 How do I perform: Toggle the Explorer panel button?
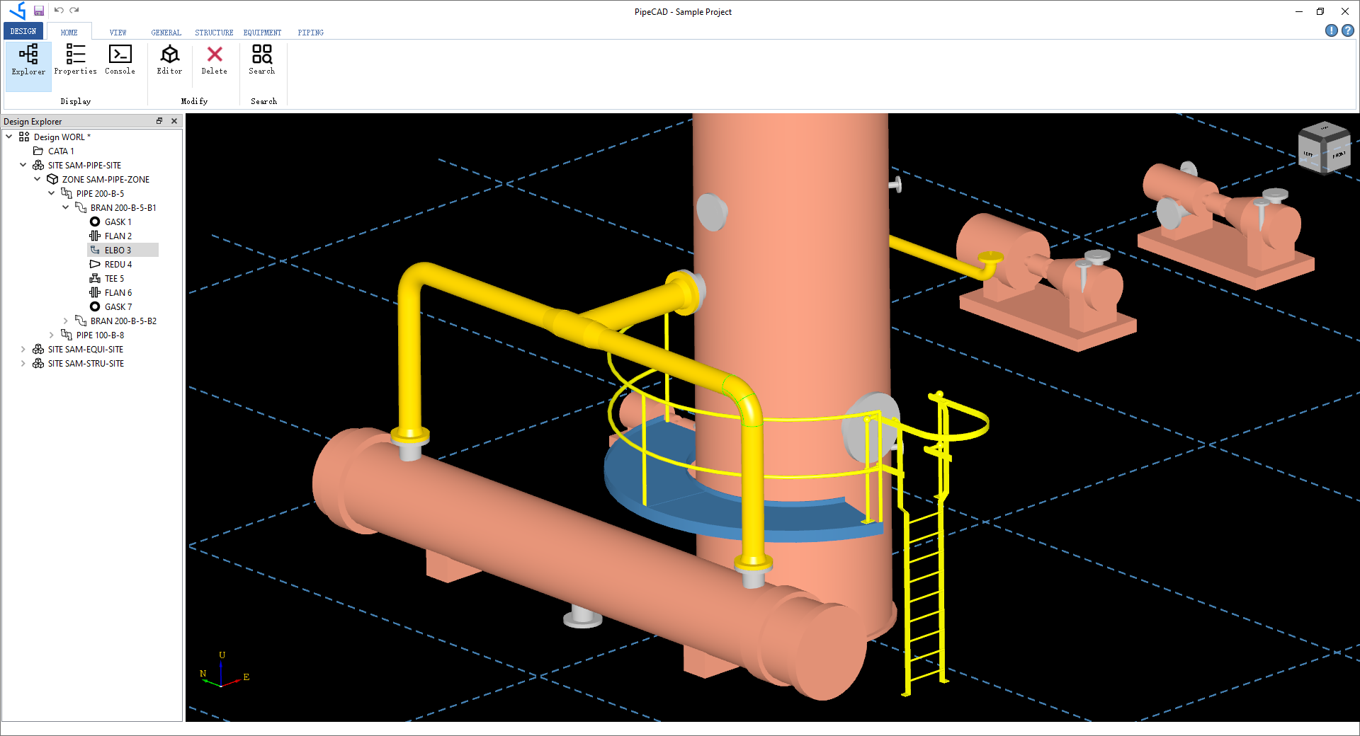point(28,60)
